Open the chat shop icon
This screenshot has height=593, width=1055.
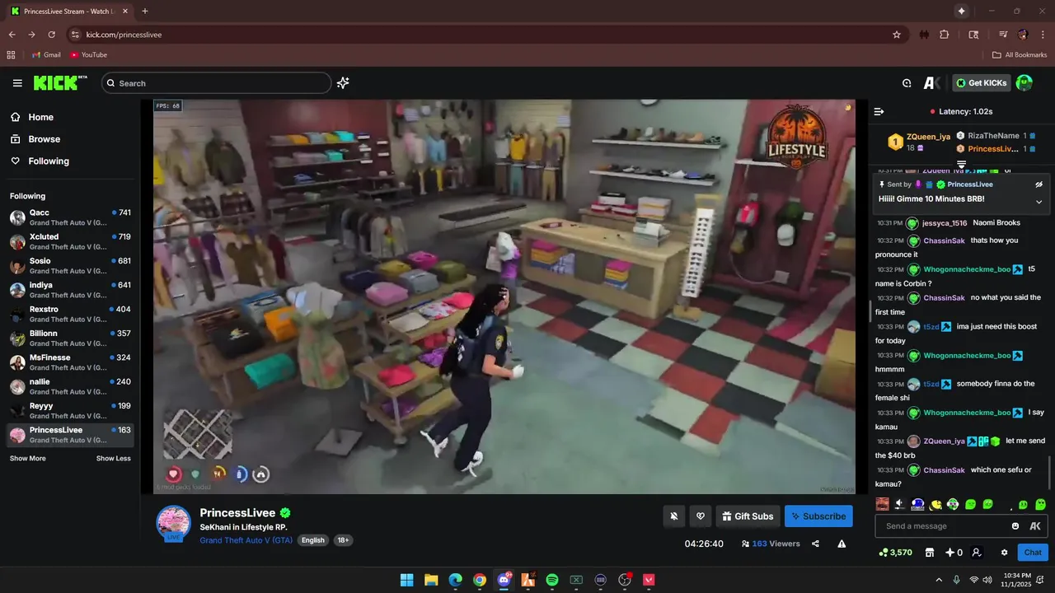[x=930, y=553]
